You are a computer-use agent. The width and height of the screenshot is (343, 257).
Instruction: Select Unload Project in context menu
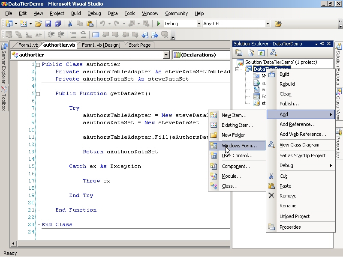301,216
